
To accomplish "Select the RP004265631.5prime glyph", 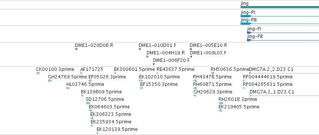I will [x=244, y=88].
